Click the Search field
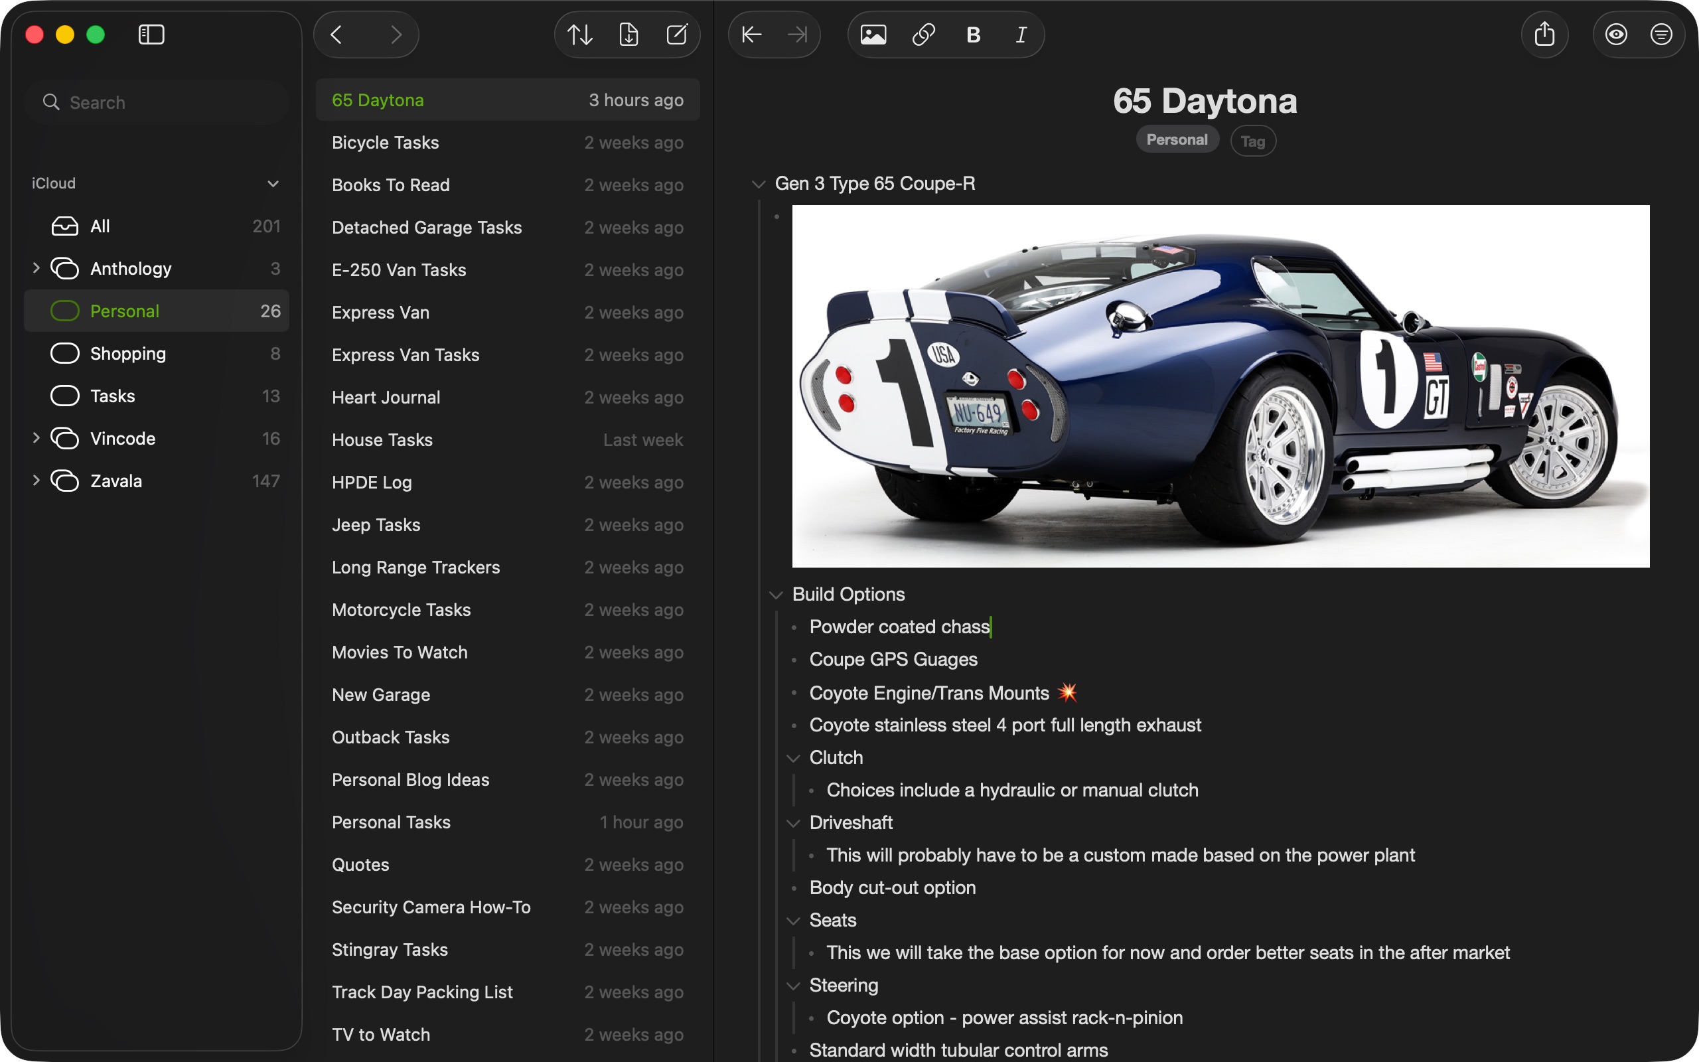 [x=157, y=102]
